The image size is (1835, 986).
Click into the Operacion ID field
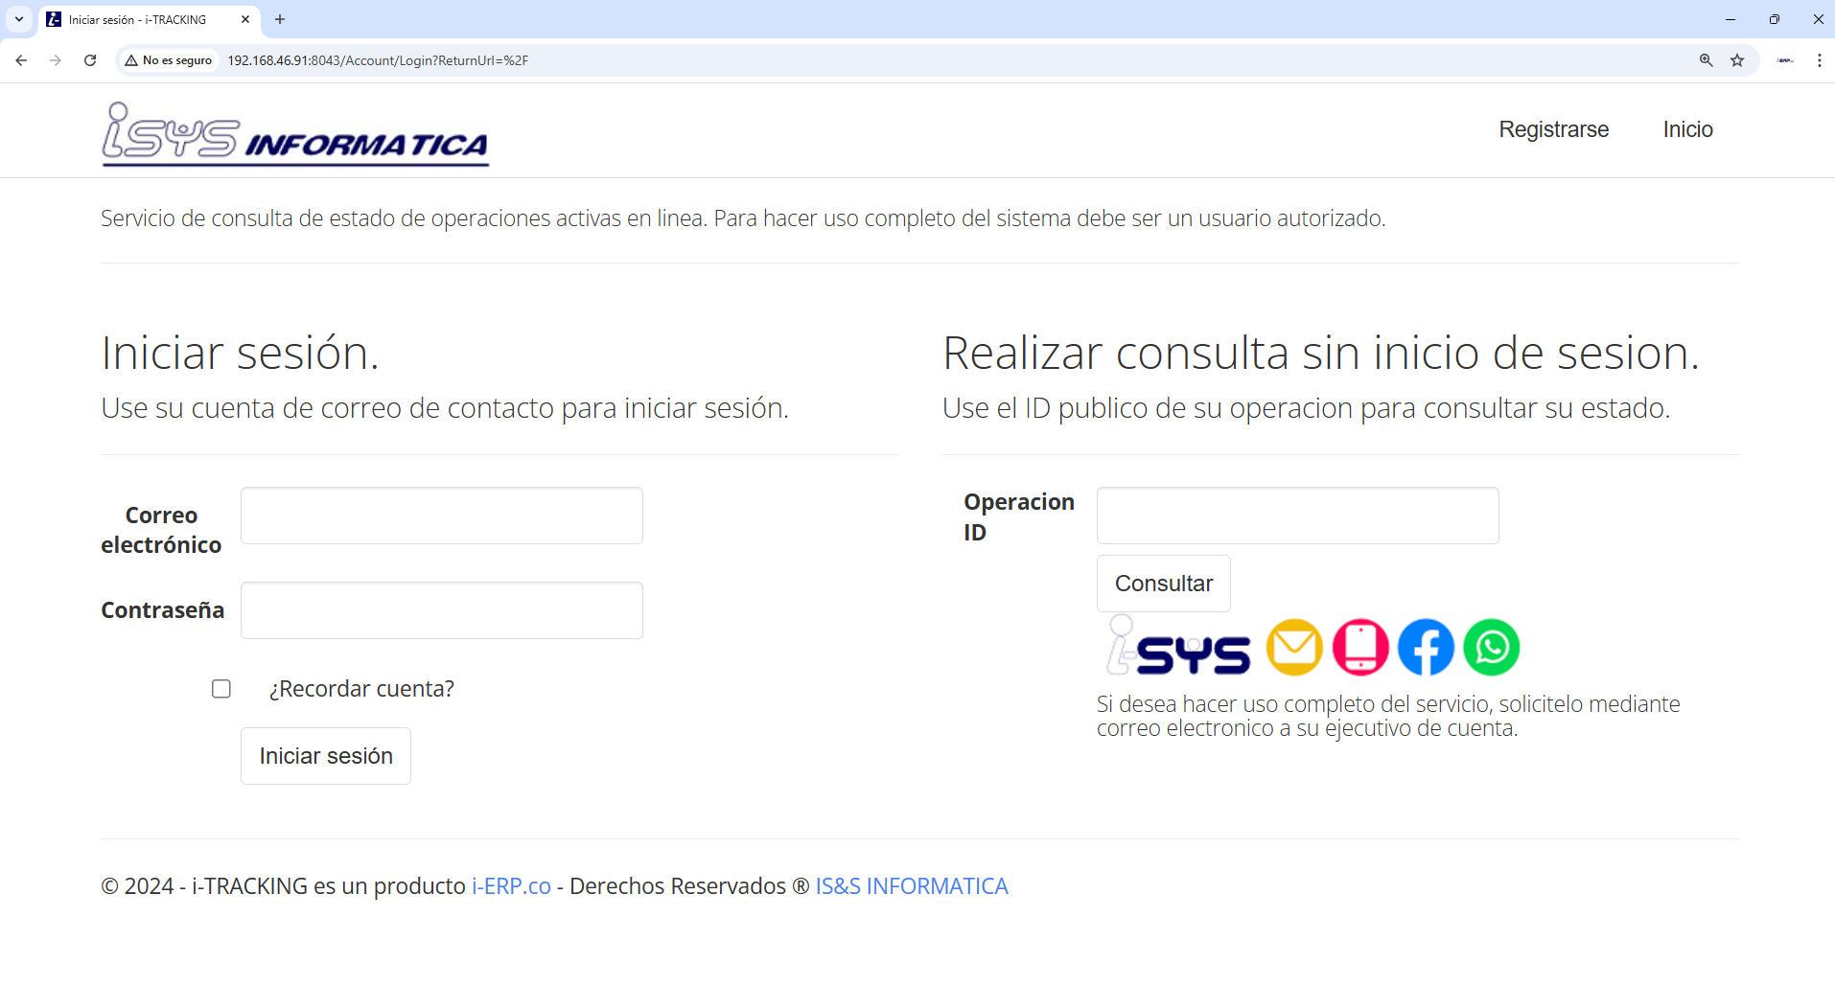pyautogui.click(x=1297, y=516)
